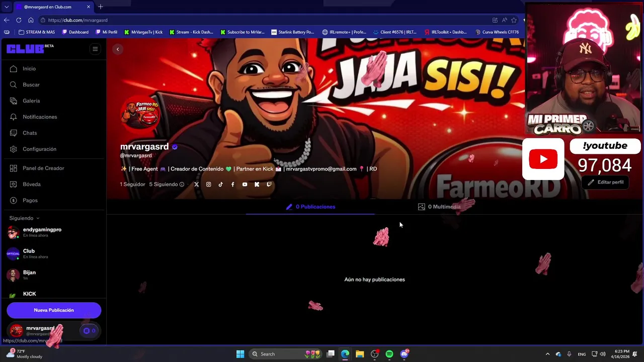The height and width of the screenshot is (362, 644).
Task: Open the 5 Siguiendo following list
Action: pos(163,185)
